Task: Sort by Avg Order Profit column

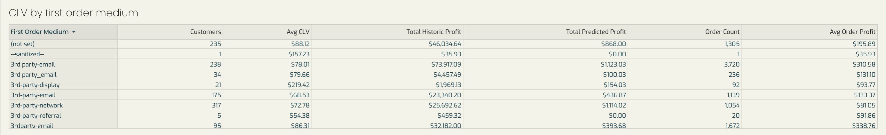Action: tap(852, 32)
